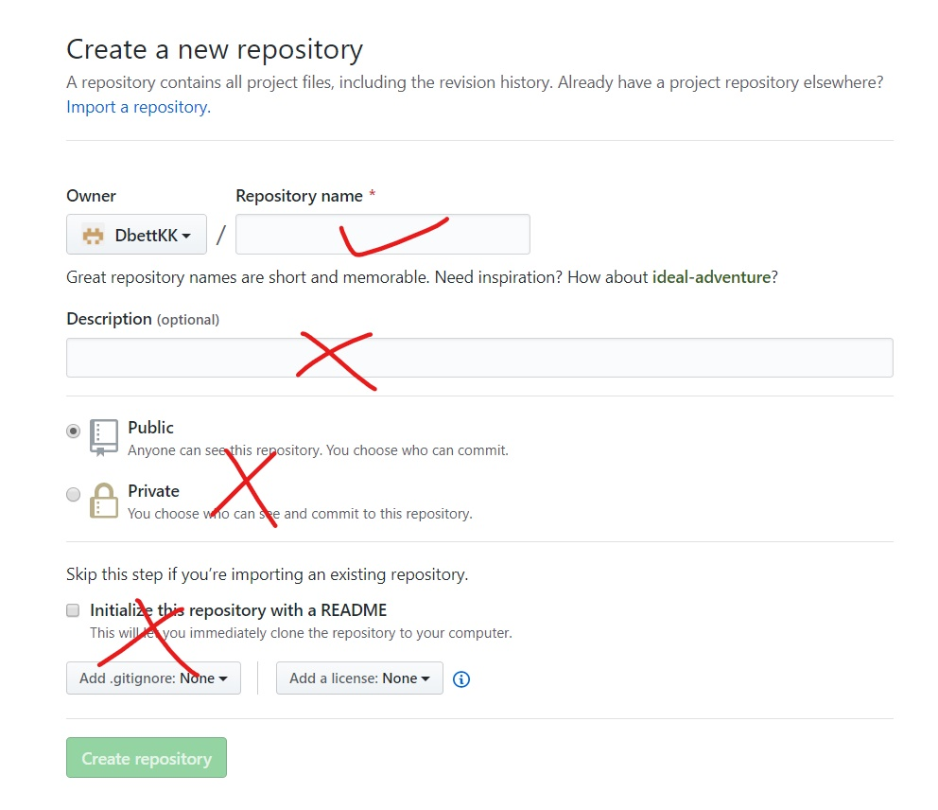Expand the Add .gitignore dropdown

point(153,678)
